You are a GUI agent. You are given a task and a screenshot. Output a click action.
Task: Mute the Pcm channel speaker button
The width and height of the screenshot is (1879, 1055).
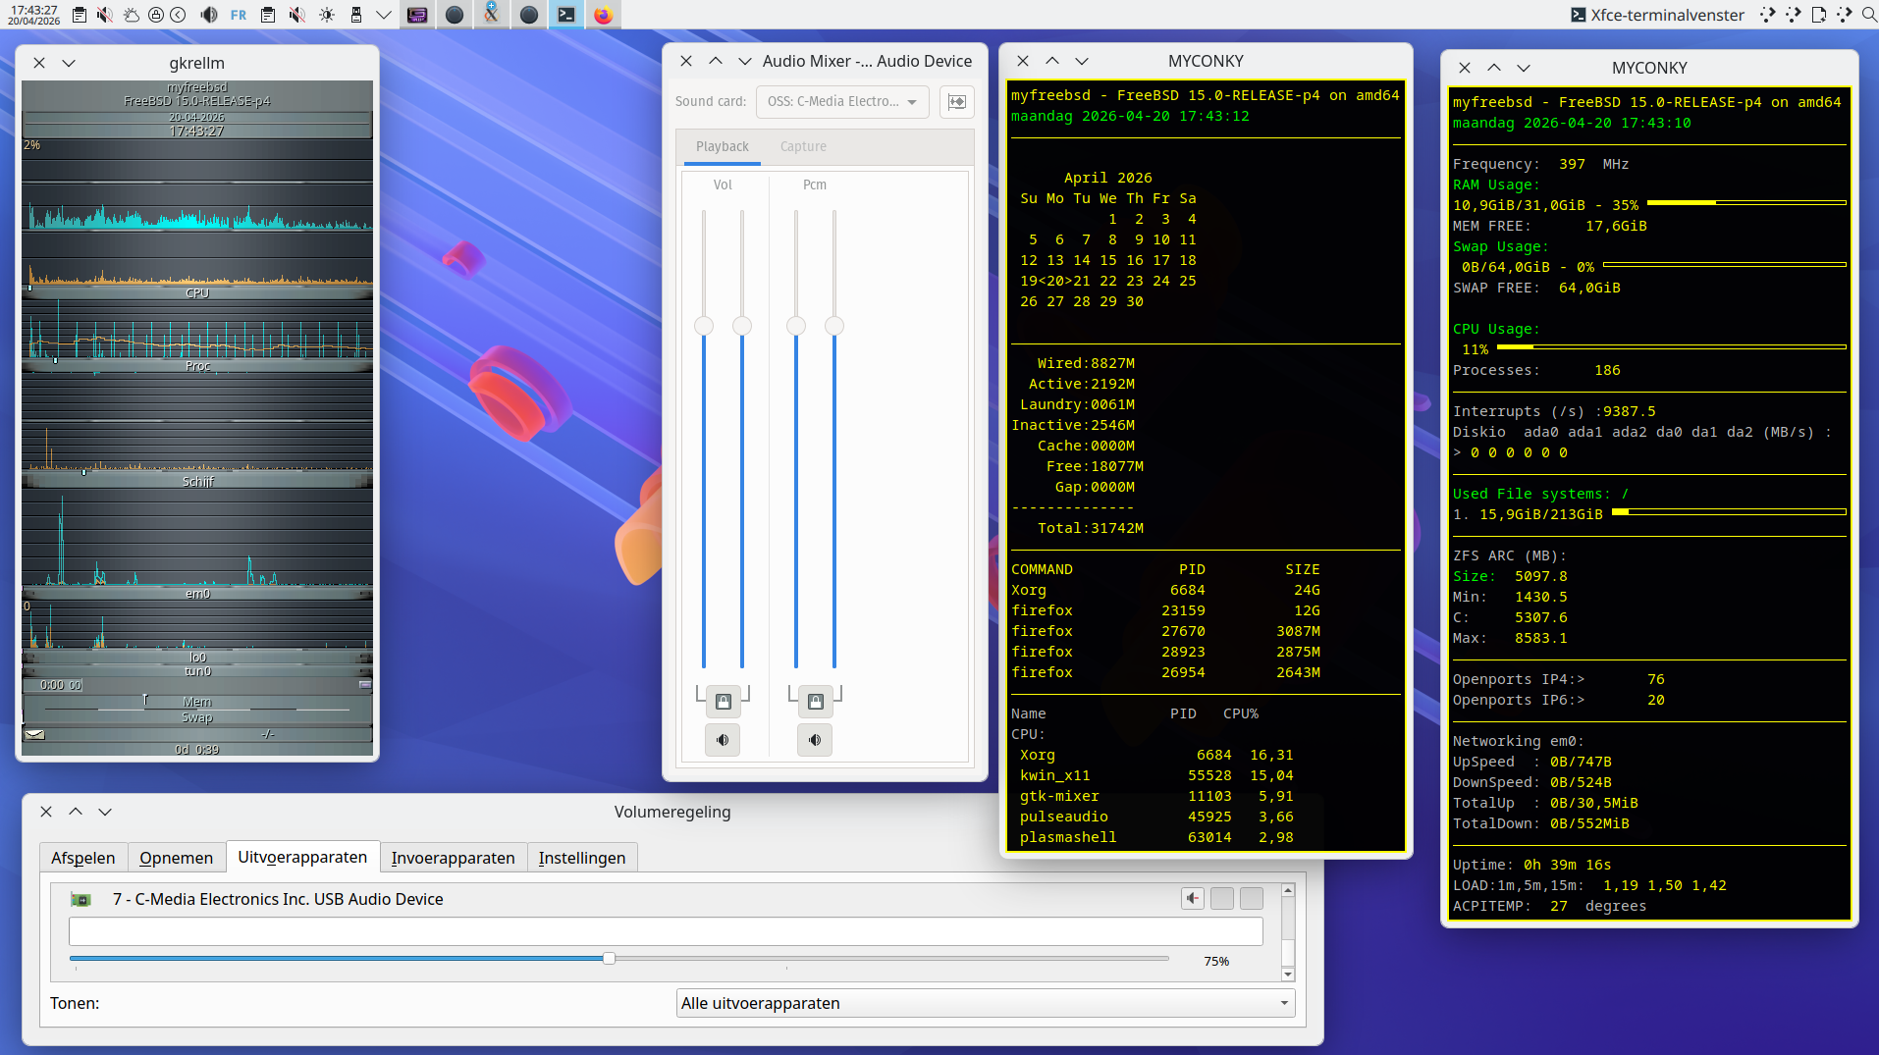(x=815, y=740)
